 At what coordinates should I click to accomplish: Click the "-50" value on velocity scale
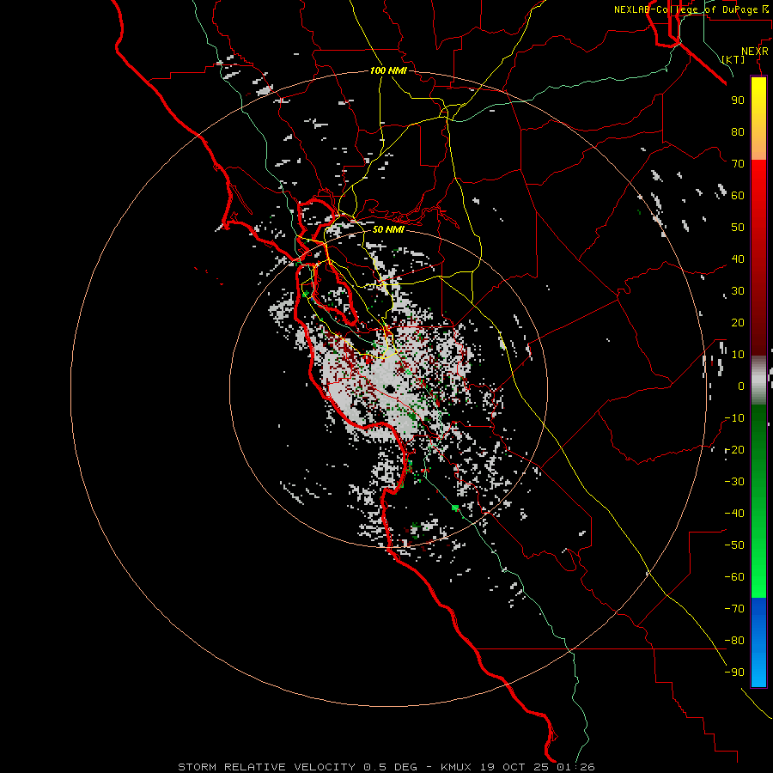click(734, 545)
